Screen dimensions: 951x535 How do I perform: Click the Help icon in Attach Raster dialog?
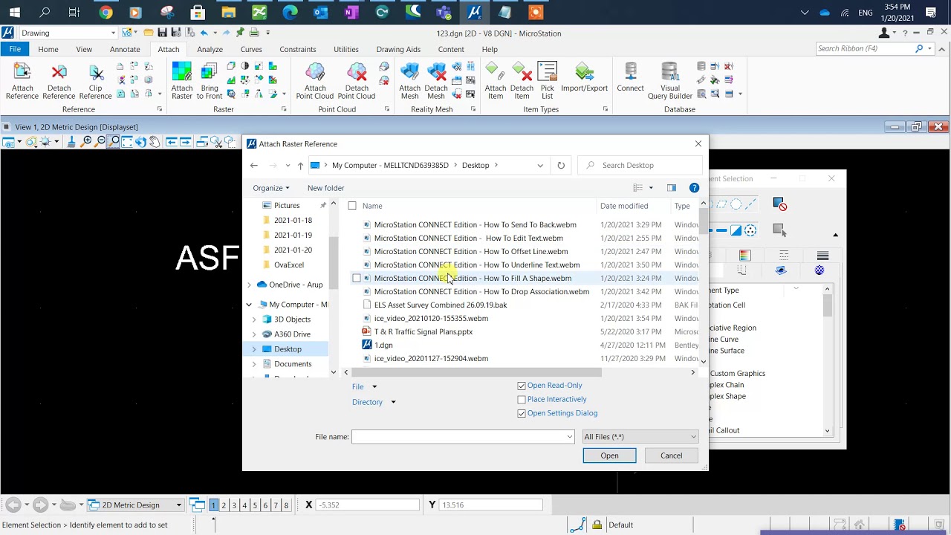pos(694,188)
